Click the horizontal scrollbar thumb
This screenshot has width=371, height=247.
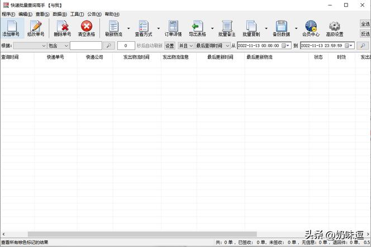coord(142,234)
